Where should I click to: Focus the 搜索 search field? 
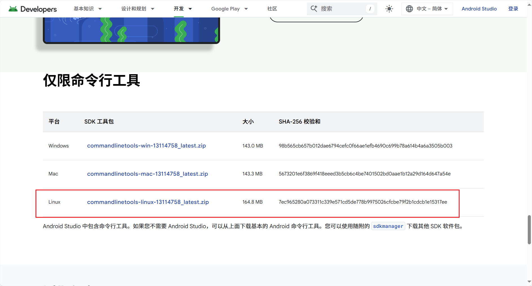pos(342,9)
